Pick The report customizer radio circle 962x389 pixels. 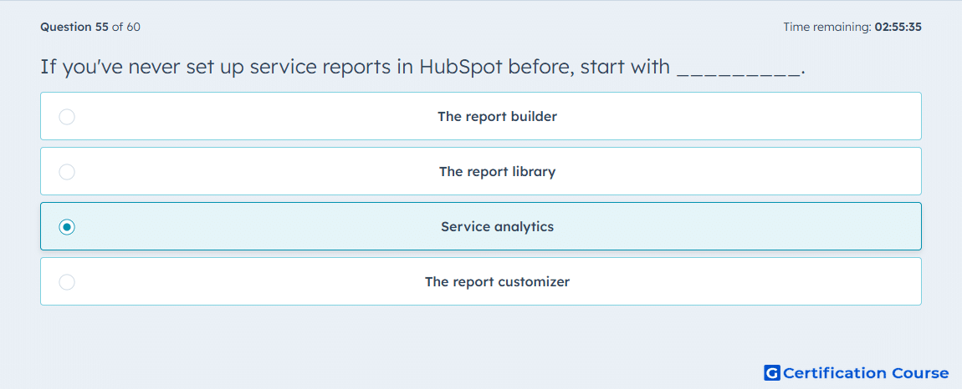pos(67,282)
